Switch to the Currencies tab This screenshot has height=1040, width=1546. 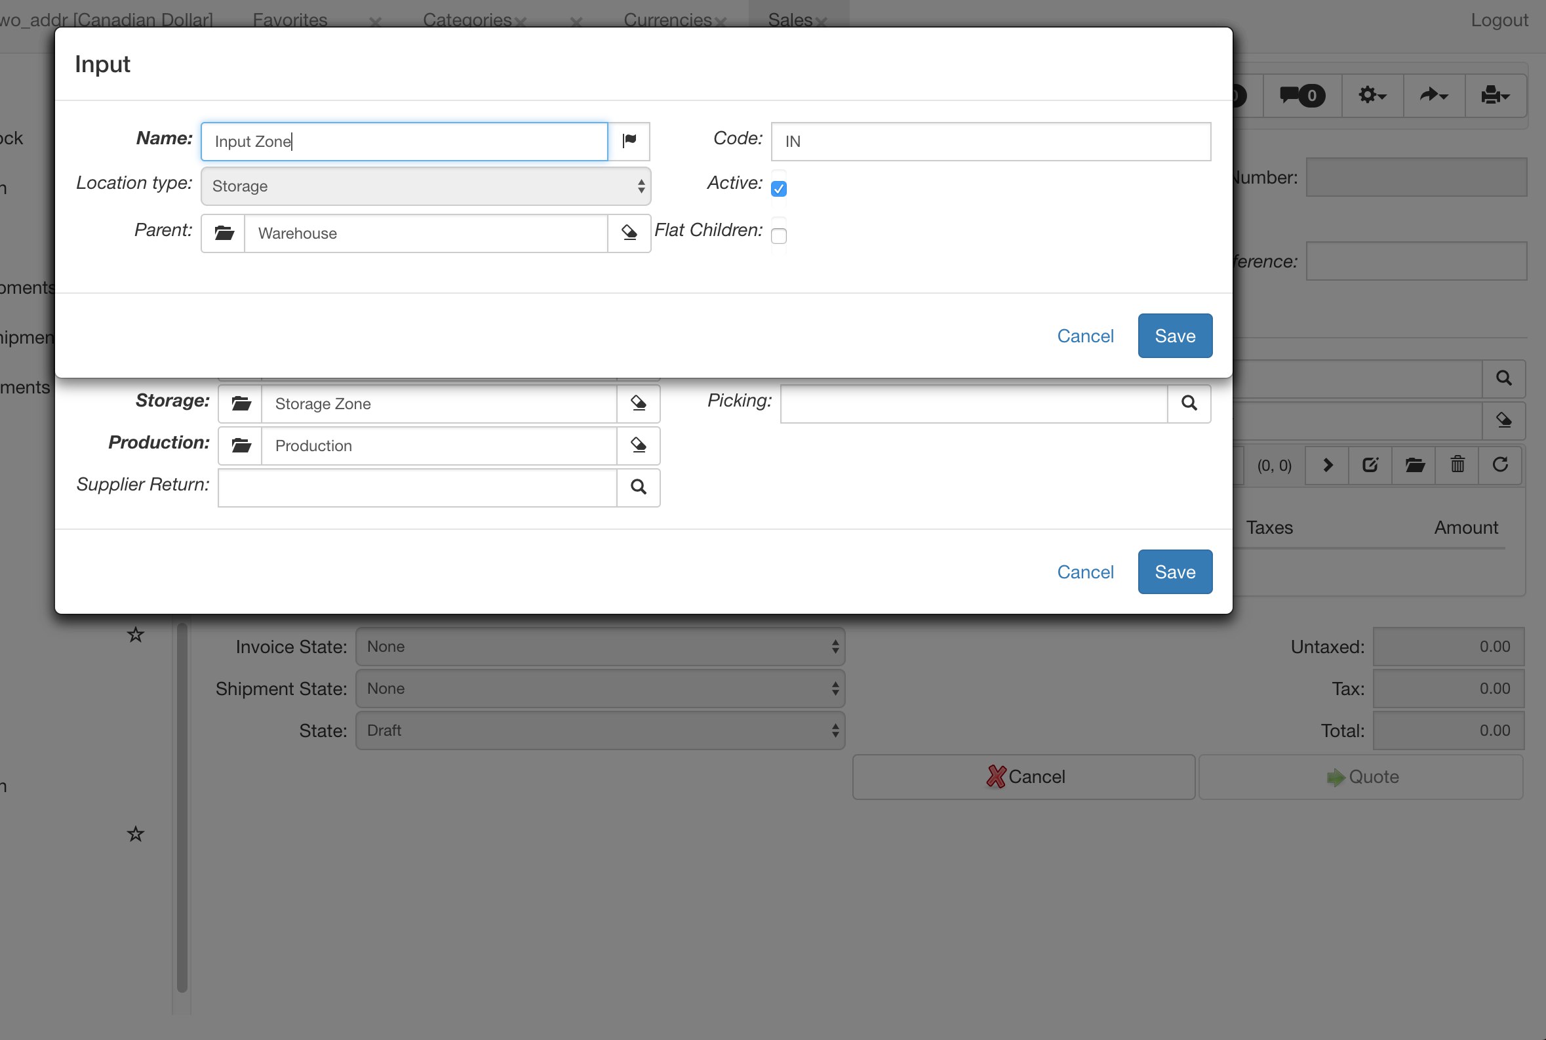(x=667, y=20)
